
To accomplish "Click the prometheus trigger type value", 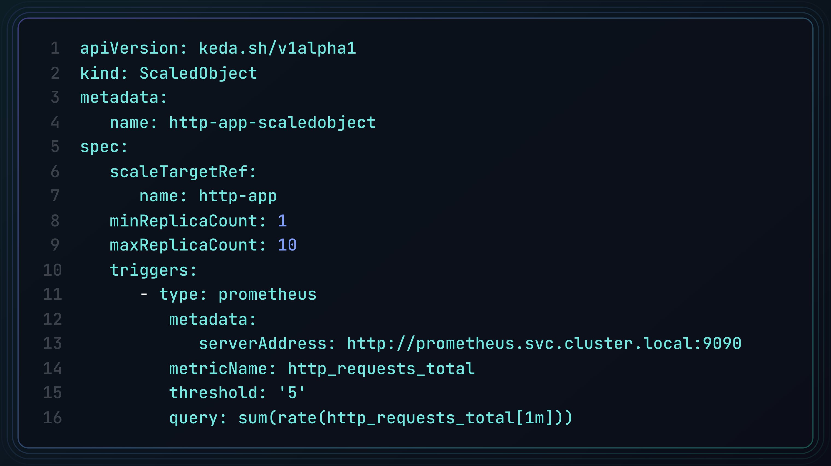I will click(267, 294).
